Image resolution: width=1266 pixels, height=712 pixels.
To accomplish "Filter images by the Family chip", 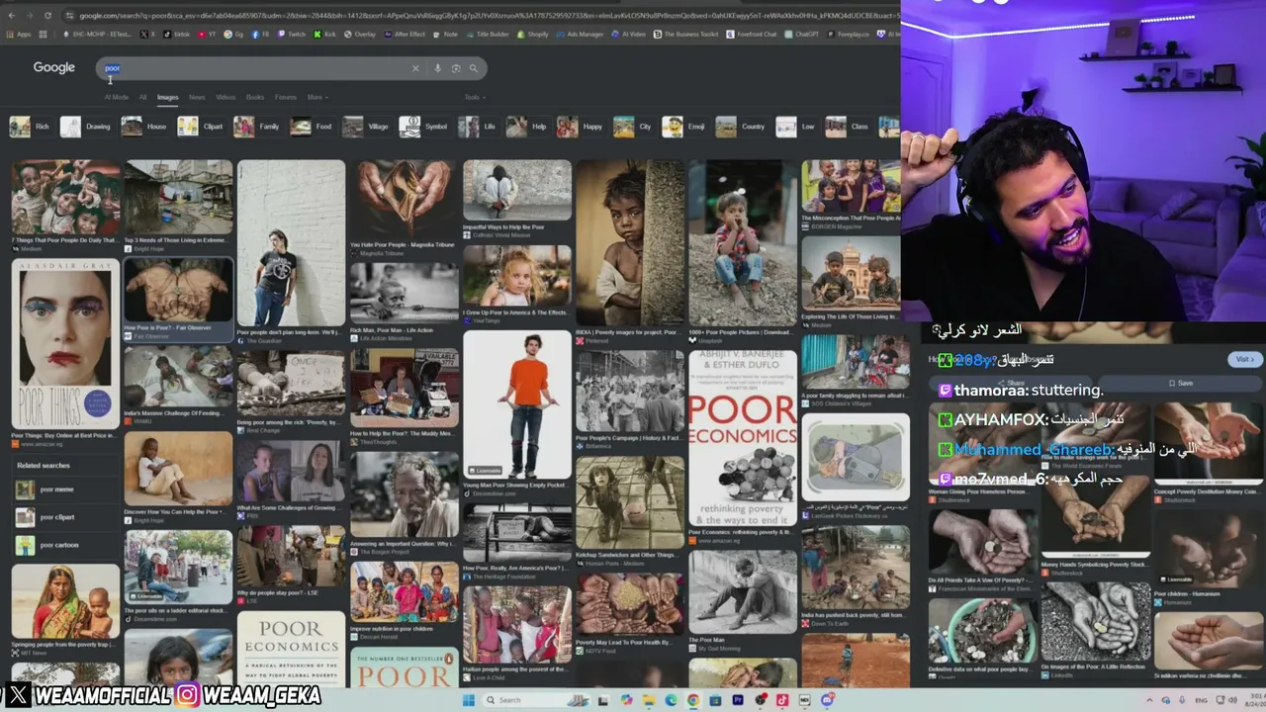I will pyautogui.click(x=257, y=127).
